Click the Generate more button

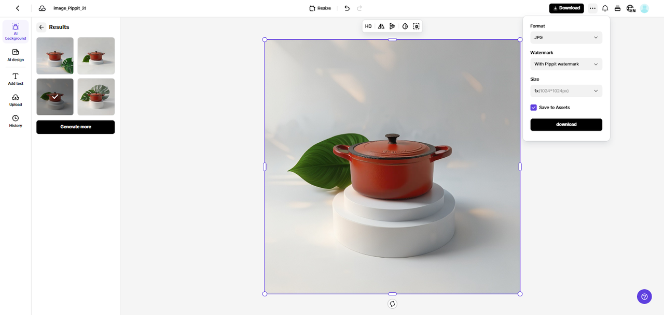(75, 127)
